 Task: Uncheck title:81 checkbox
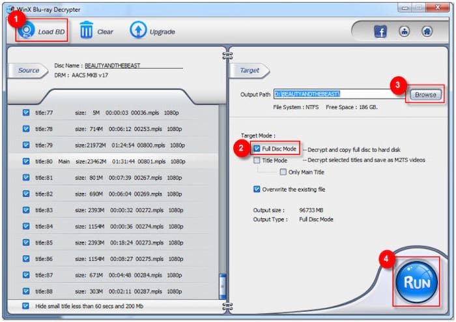click(26, 177)
